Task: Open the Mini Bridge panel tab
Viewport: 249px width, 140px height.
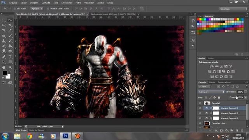Action: [21, 130]
